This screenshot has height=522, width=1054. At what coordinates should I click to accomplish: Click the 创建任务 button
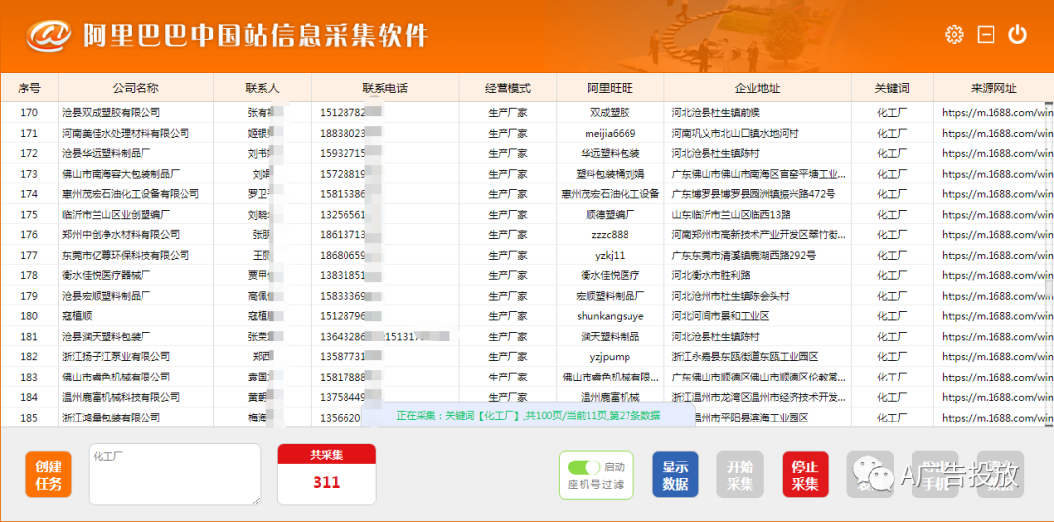(49, 474)
